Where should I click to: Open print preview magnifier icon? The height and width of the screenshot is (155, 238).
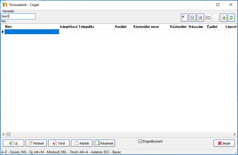[200, 18]
